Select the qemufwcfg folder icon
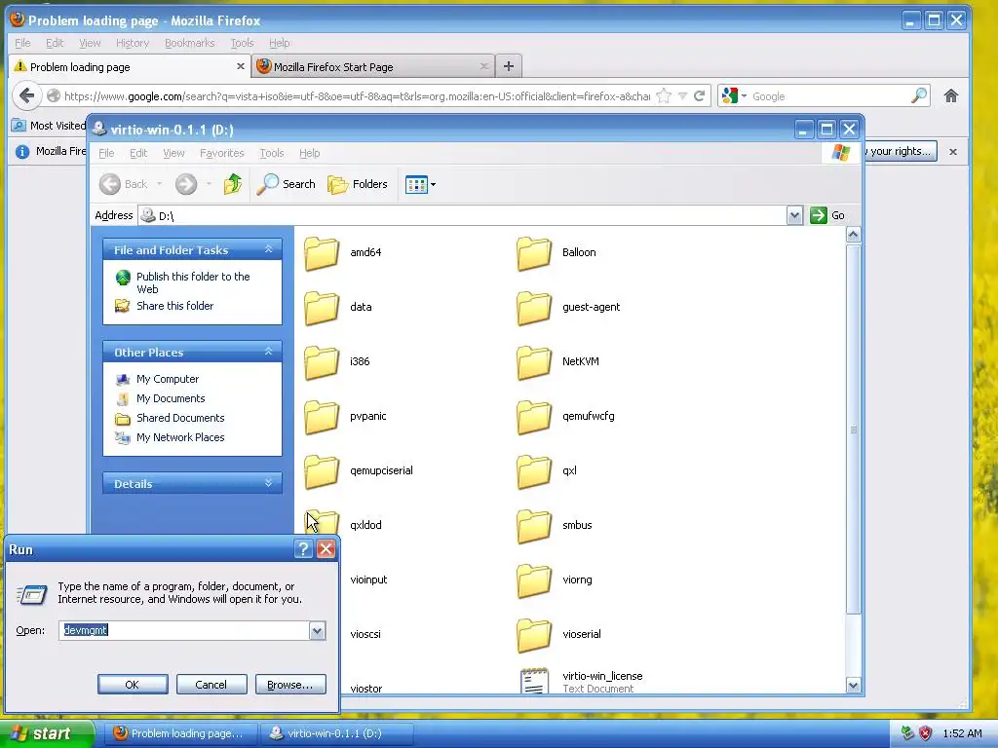 click(x=534, y=417)
